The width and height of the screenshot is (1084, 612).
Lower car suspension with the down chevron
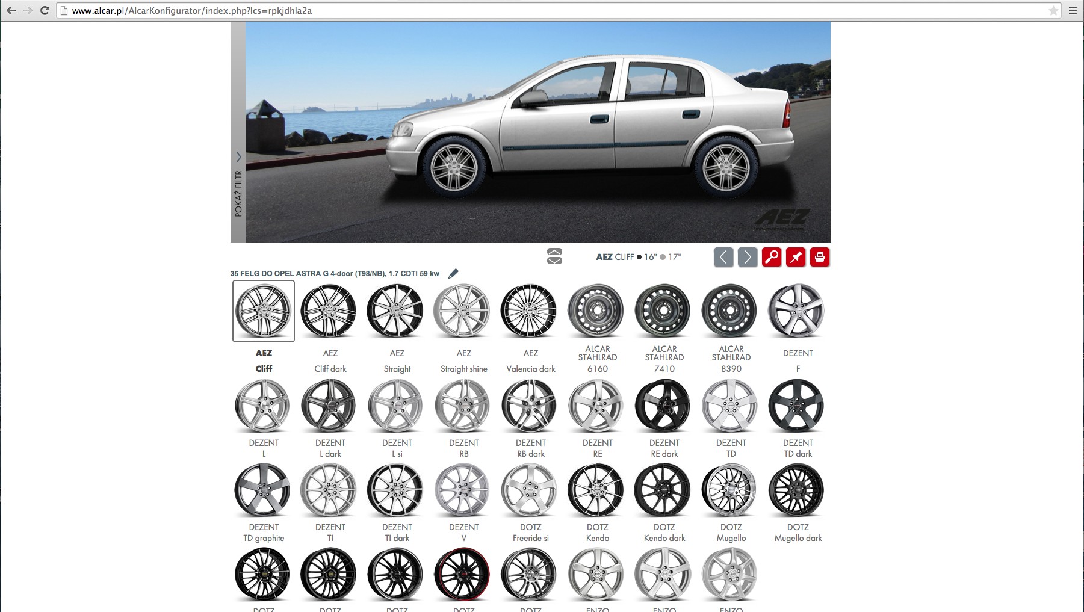tap(554, 261)
